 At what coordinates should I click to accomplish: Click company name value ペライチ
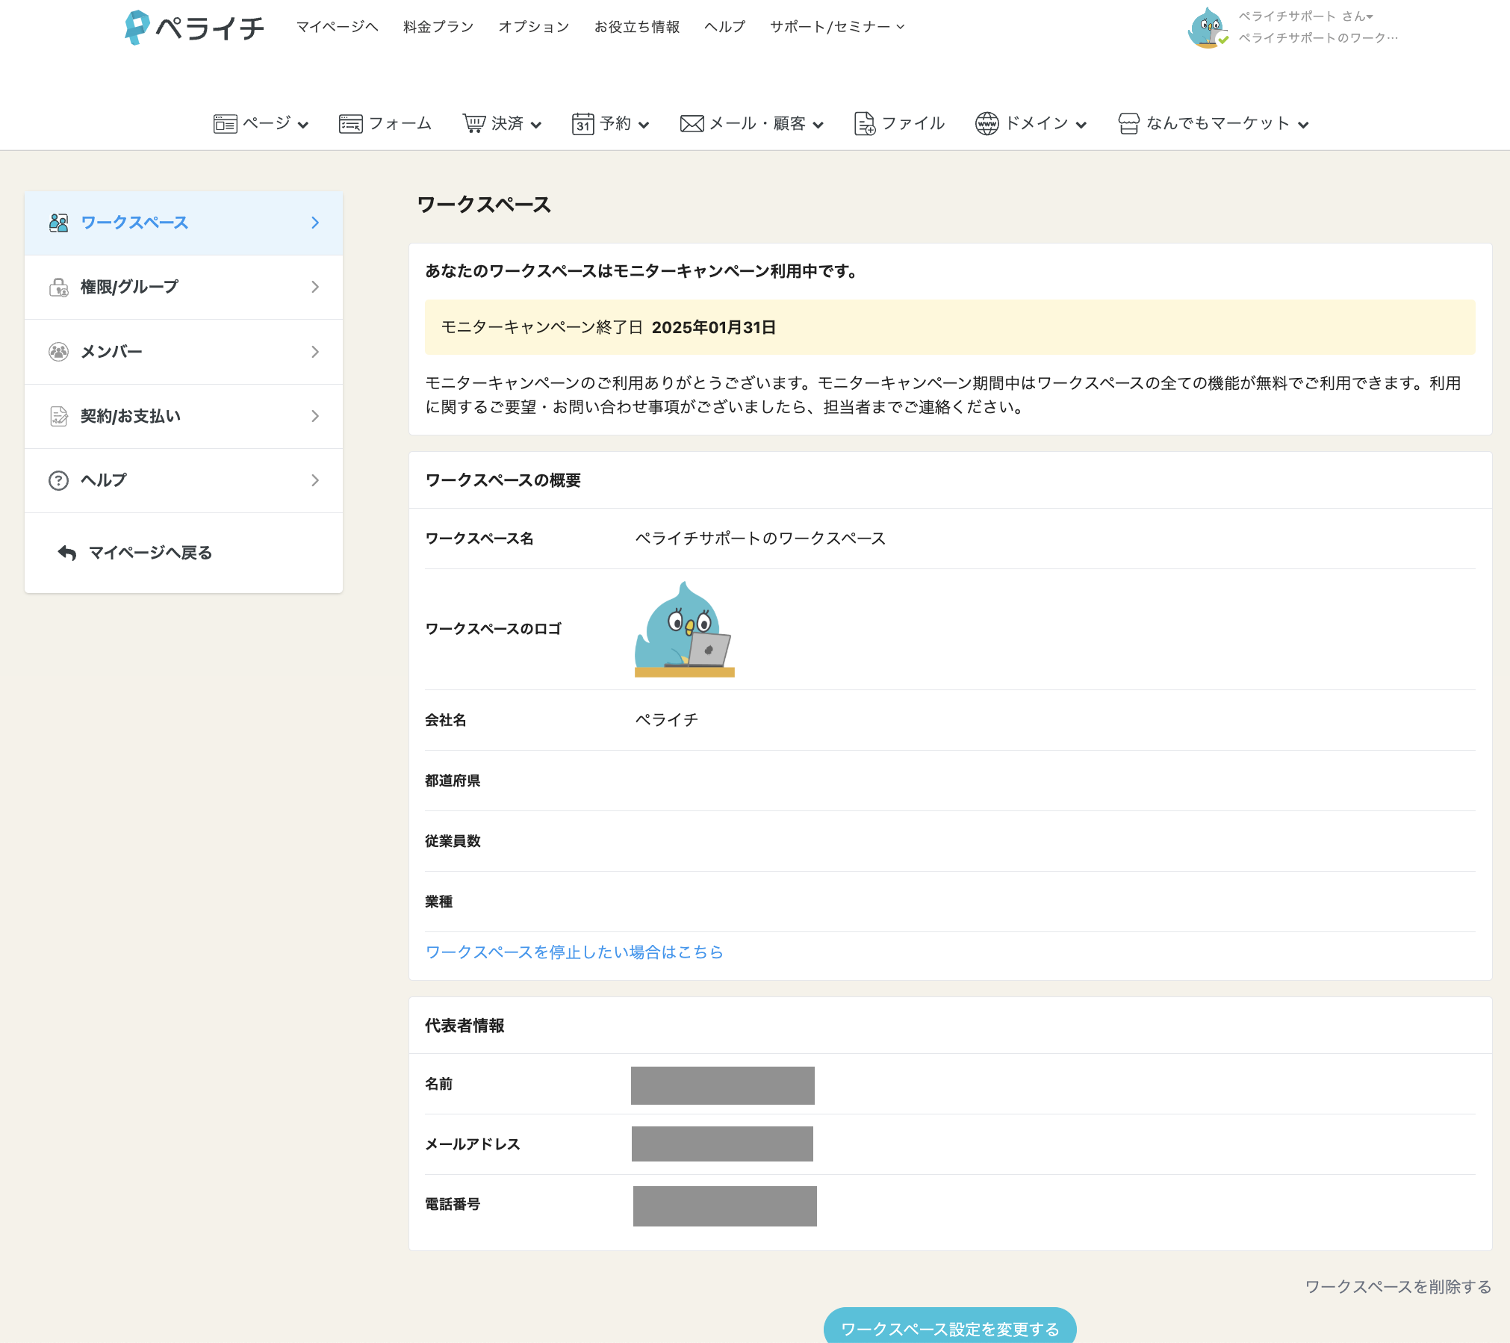(x=666, y=720)
